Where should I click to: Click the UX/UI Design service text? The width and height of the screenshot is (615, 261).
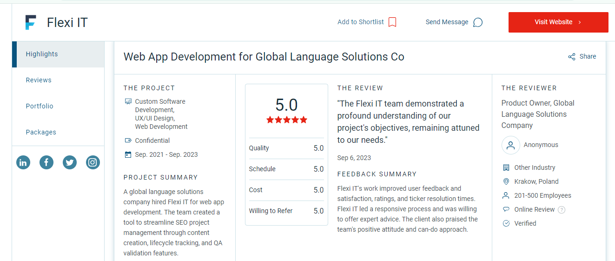pyautogui.click(x=155, y=118)
